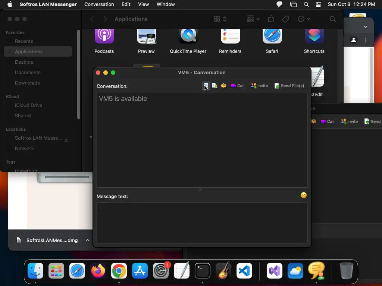Click Finder Share button
The image size is (382, 286).
pyautogui.click(x=271, y=19)
